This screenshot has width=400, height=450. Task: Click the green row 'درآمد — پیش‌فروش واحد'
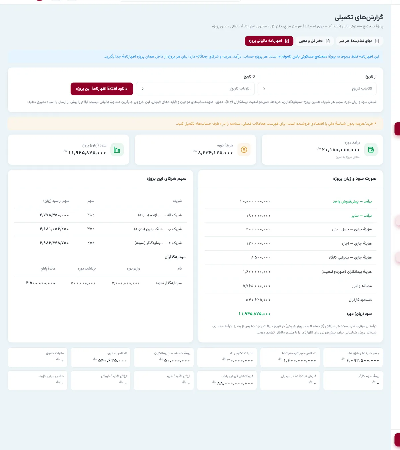(x=290, y=201)
